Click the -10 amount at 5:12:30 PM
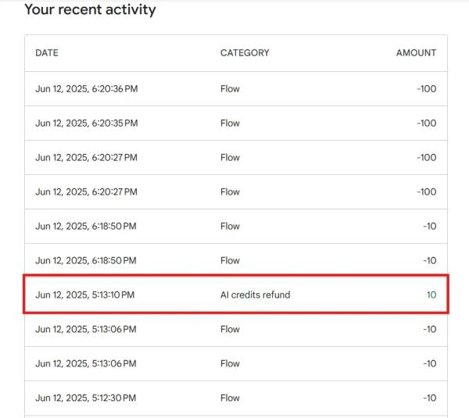 click(x=429, y=398)
